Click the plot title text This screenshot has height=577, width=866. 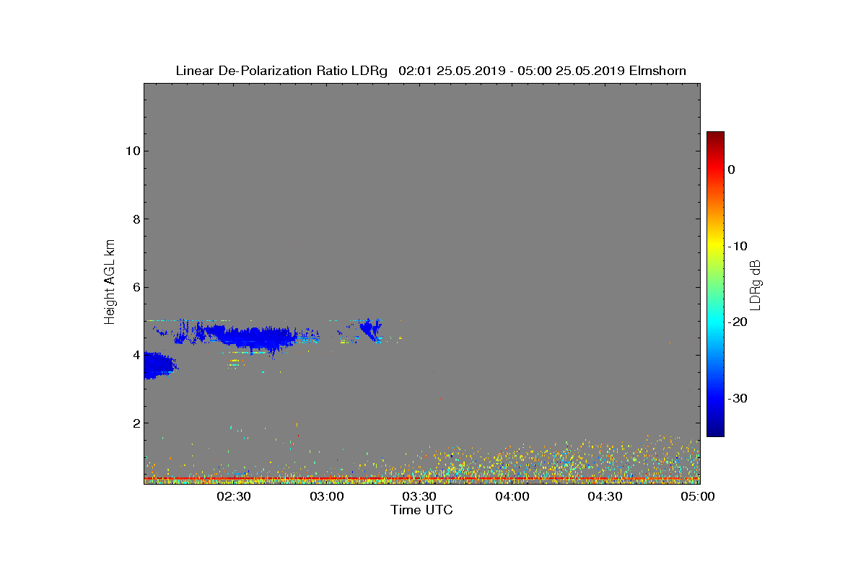click(431, 71)
